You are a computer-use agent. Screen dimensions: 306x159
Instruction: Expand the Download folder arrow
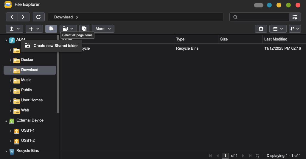pyautogui.click(x=10, y=70)
